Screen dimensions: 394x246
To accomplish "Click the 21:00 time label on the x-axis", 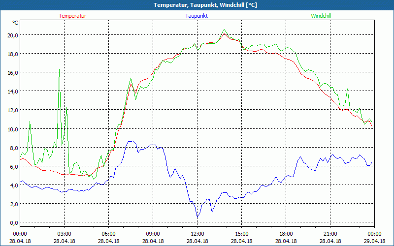I will click(x=330, y=234).
